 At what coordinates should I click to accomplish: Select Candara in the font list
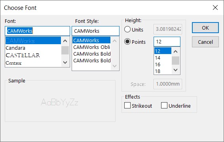coord(33,48)
